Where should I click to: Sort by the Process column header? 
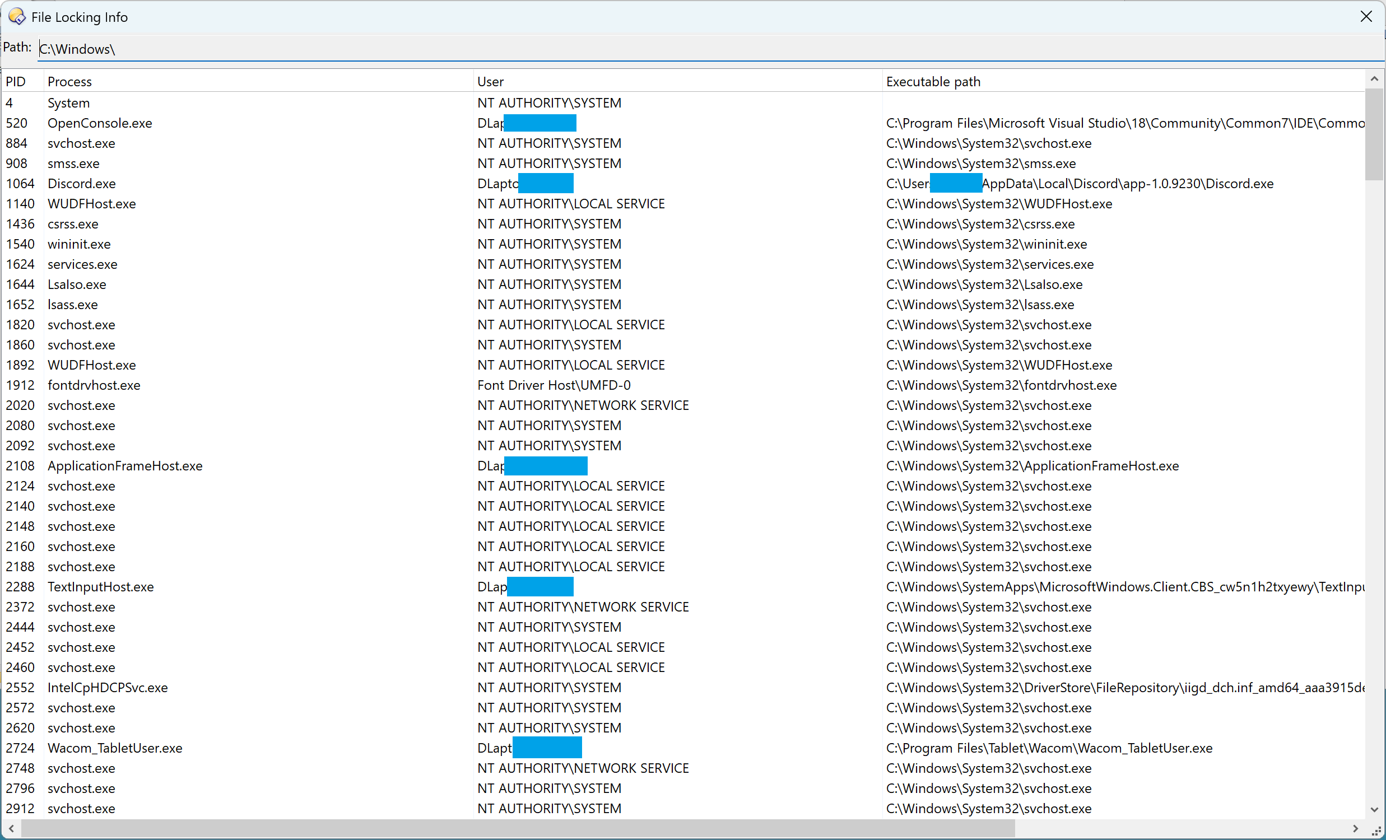click(x=70, y=82)
